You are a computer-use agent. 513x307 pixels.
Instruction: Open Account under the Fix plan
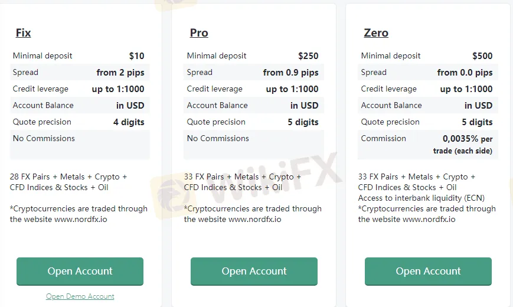click(x=80, y=272)
